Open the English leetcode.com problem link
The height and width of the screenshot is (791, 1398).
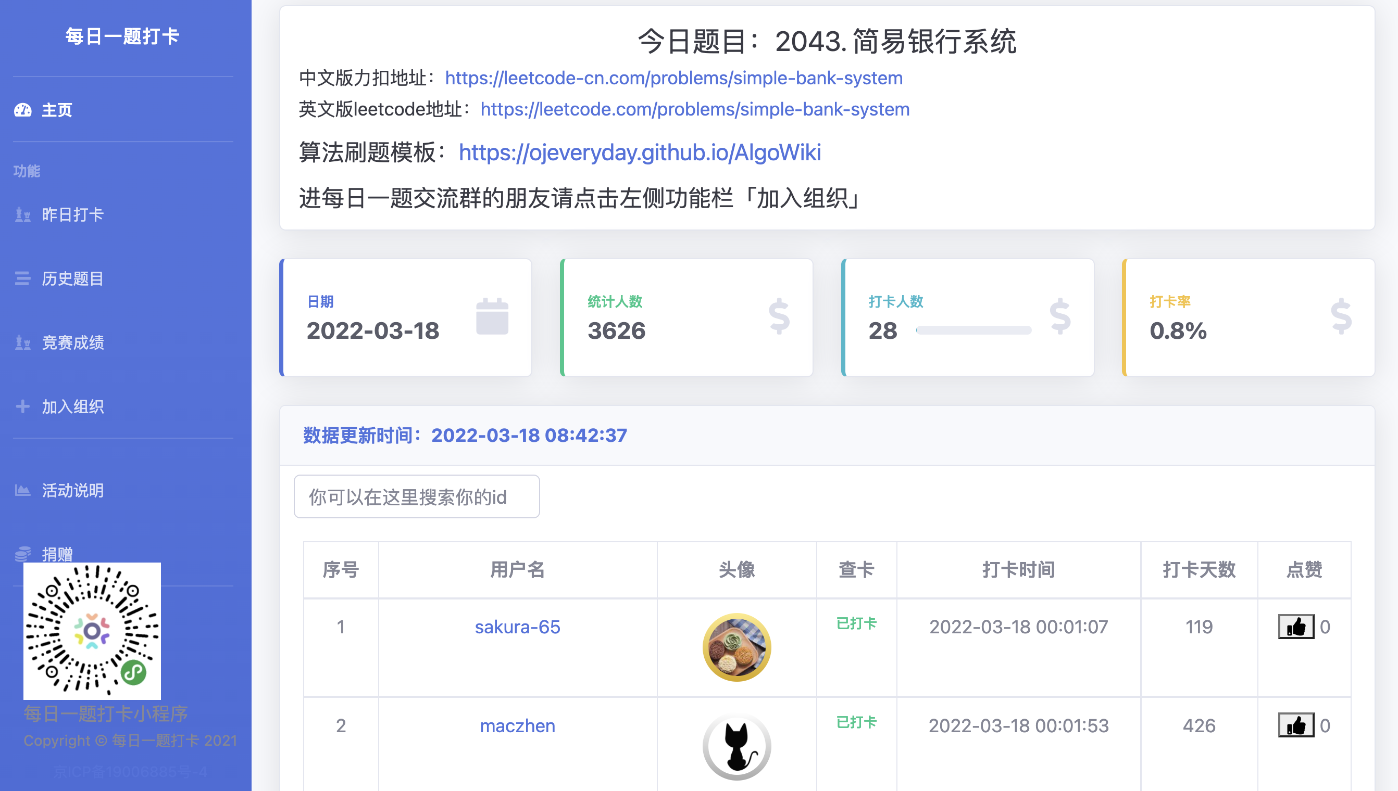[694, 110]
